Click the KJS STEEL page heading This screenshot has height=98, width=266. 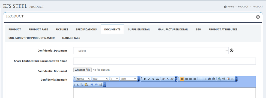[15, 6]
